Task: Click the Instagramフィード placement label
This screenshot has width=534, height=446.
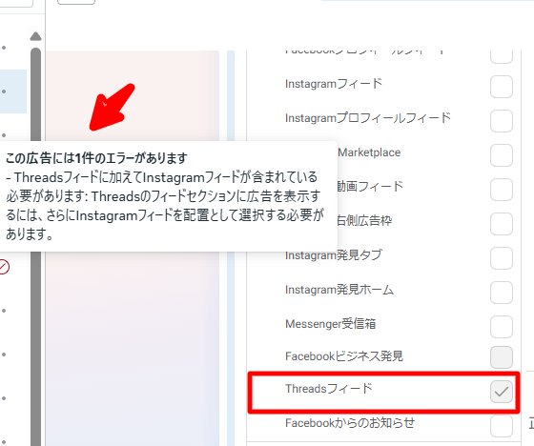Action: coord(334,84)
